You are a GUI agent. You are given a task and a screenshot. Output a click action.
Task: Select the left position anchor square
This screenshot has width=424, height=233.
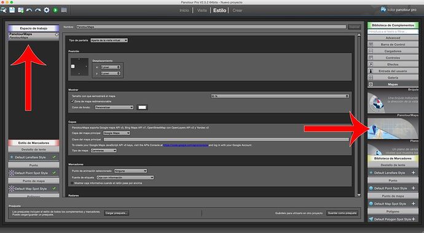pyautogui.click(x=73, y=66)
